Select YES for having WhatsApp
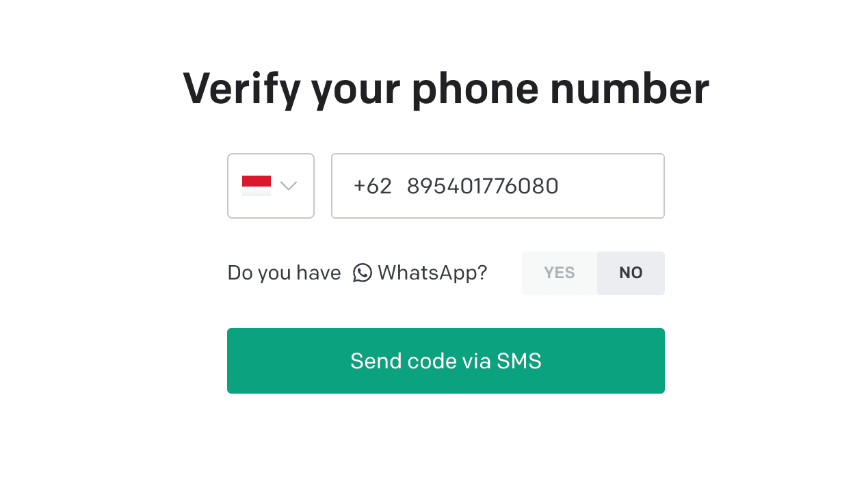Screen dimensions: 866x477 pos(560,273)
